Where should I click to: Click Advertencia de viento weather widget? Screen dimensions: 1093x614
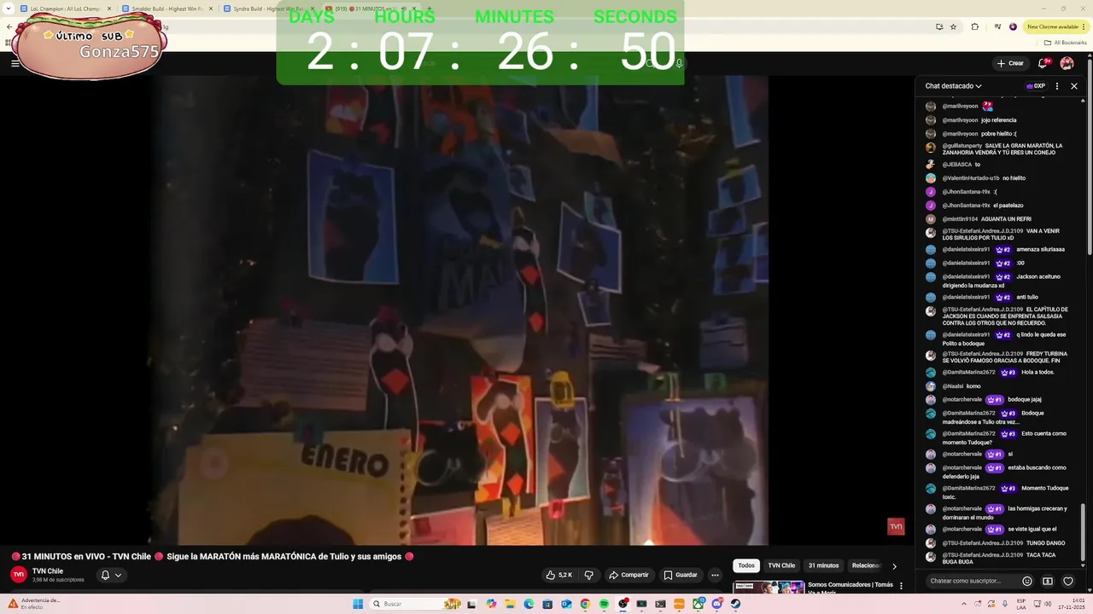coord(34,603)
